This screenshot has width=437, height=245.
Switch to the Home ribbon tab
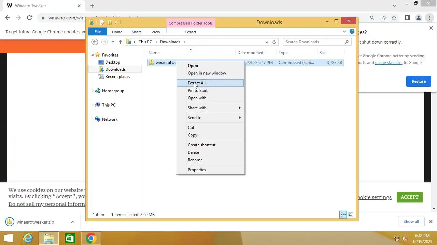pyautogui.click(x=117, y=32)
